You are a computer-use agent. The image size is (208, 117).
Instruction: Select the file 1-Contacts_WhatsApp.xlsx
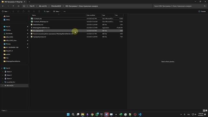tap(77, 22)
